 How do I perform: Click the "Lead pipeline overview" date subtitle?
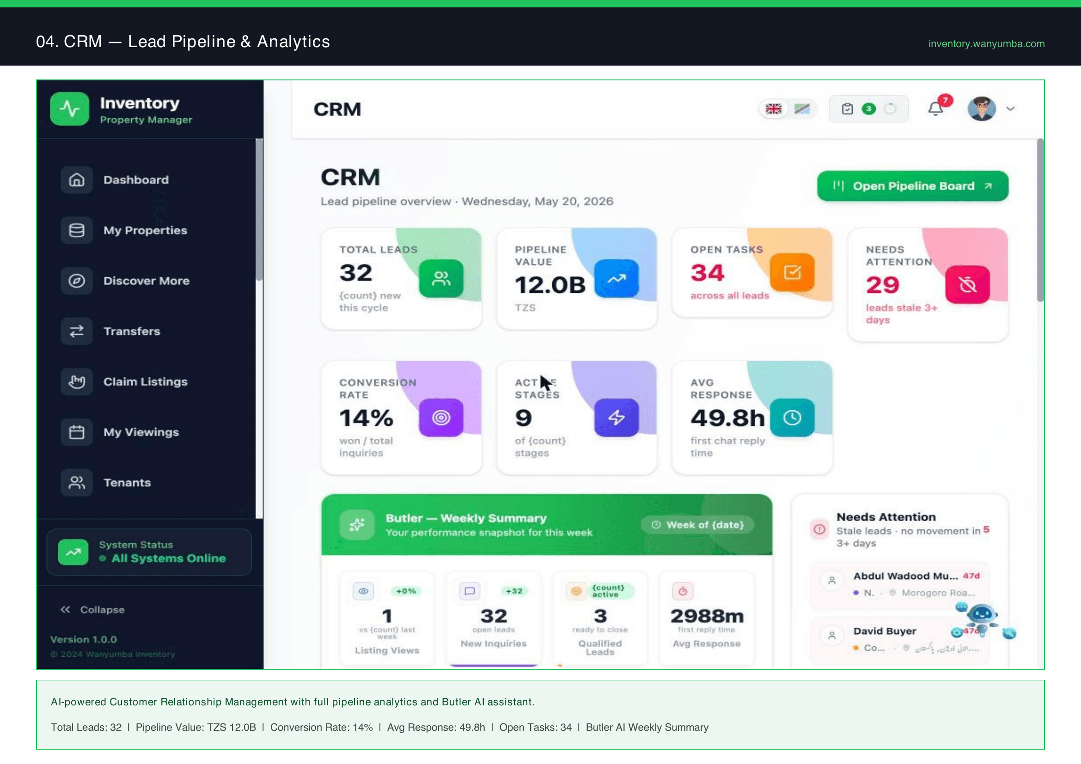point(467,201)
